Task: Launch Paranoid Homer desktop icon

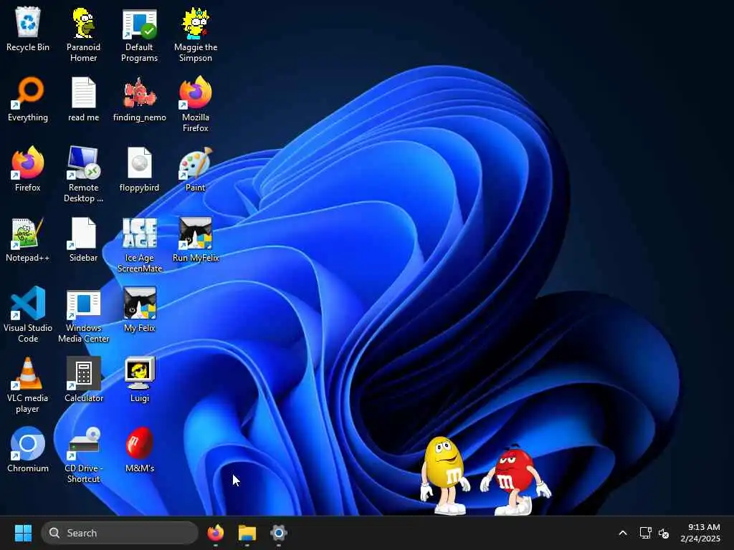Action: (83, 34)
